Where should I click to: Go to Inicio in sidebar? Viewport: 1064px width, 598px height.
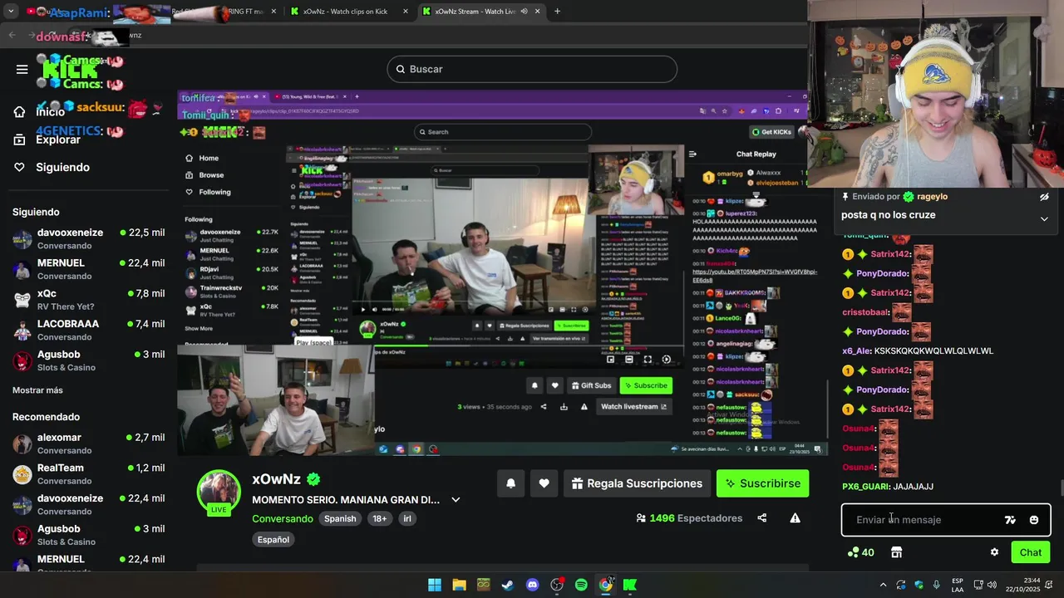click(50, 111)
